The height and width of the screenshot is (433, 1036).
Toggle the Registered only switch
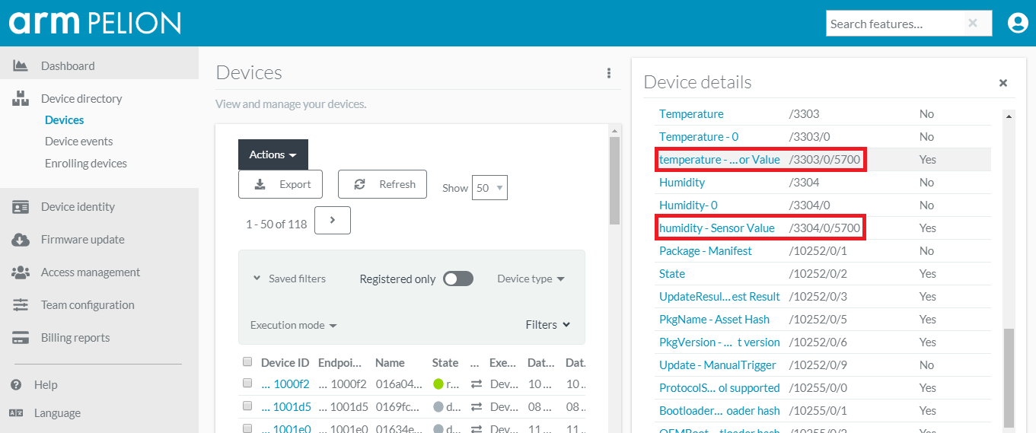[x=458, y=279]
